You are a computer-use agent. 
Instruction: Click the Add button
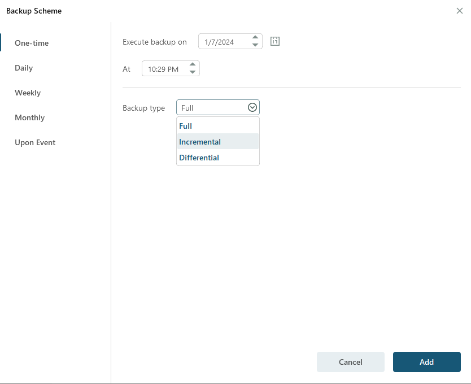[x=426, y=362]
